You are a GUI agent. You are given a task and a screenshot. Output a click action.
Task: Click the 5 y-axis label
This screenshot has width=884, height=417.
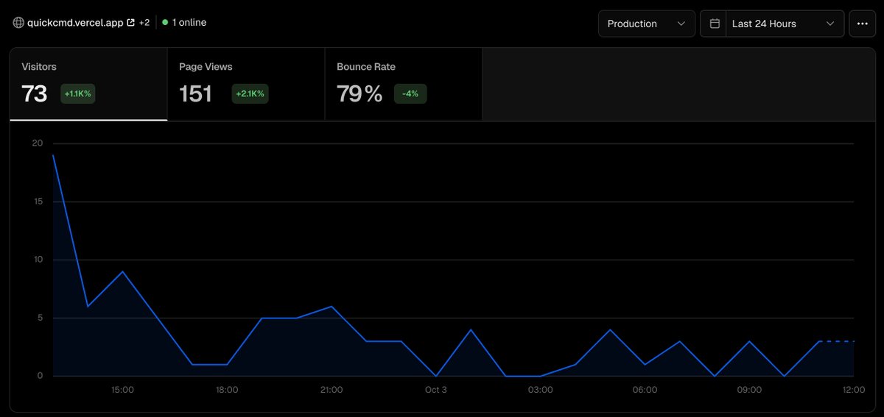(x=41, y=318)
